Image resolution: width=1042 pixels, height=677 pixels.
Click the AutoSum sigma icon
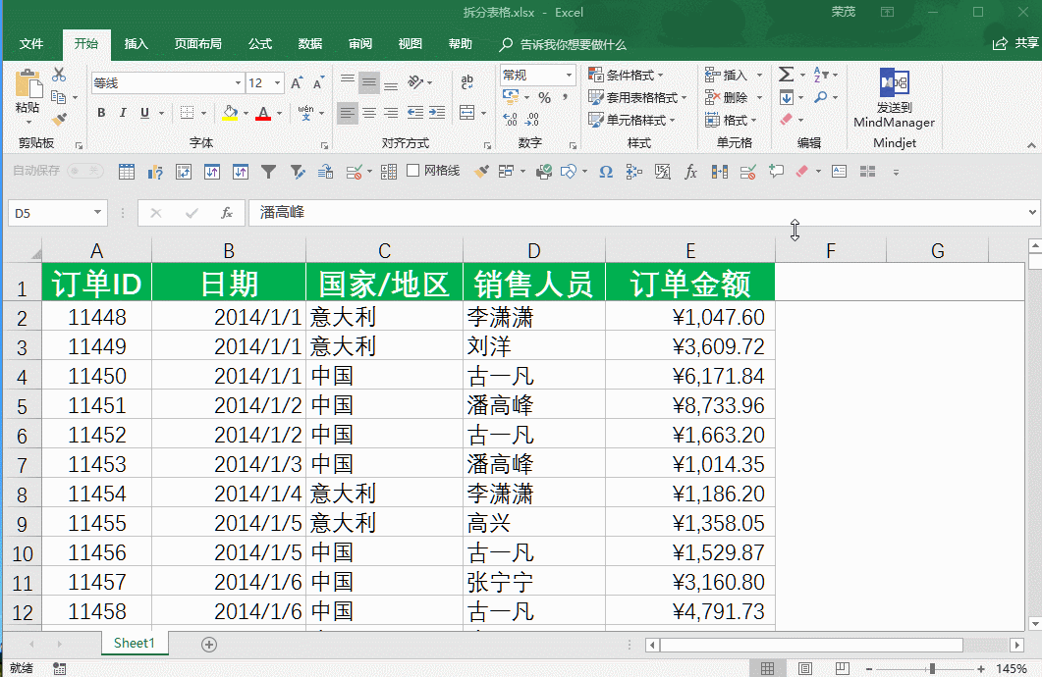pyautogui.click(x=786, y=75)
